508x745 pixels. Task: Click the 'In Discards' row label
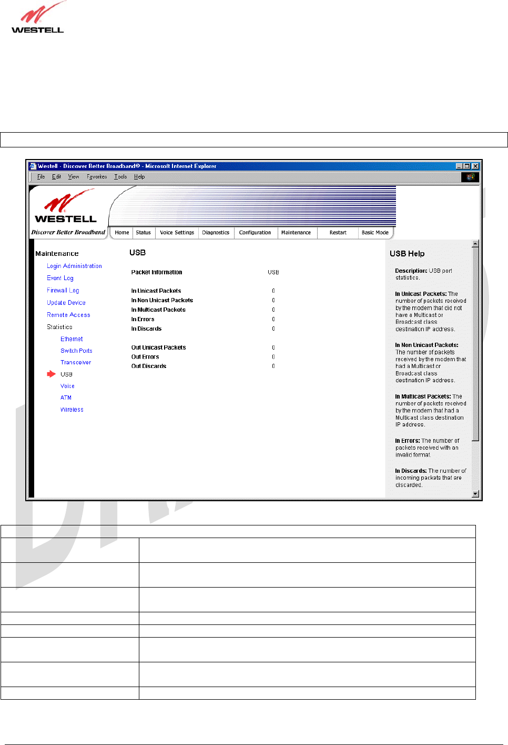(x=146, y=329)
